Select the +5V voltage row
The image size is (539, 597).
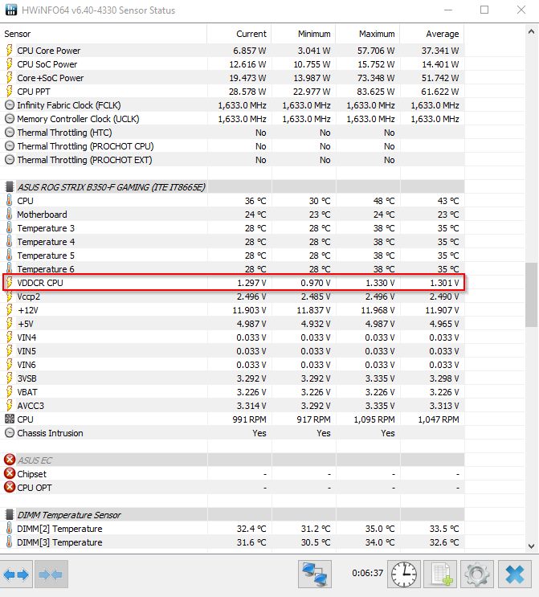[x=232, y=324]
